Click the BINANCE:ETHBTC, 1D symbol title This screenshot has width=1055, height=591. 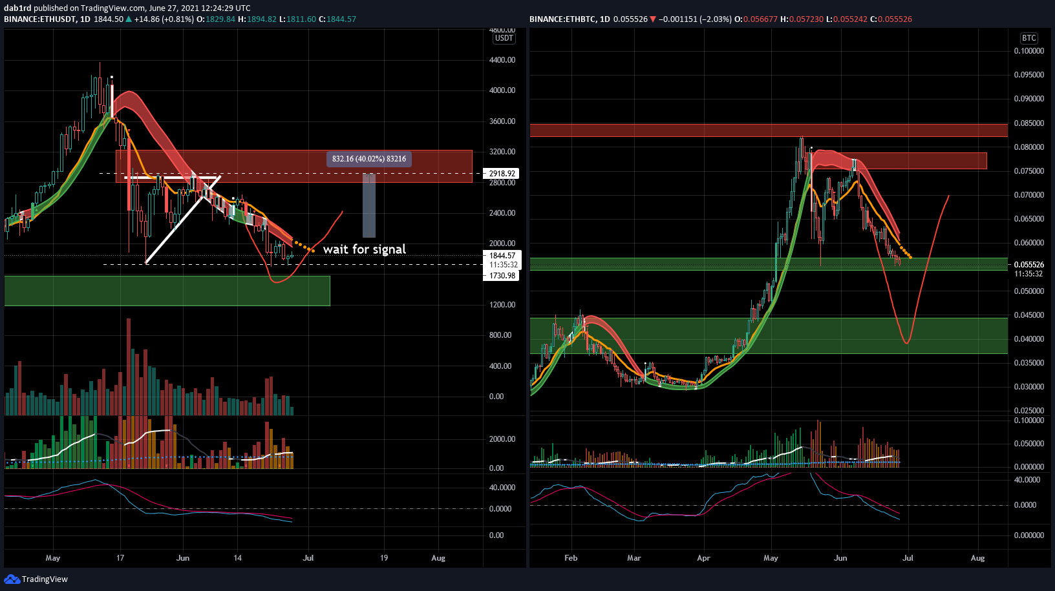570,19
